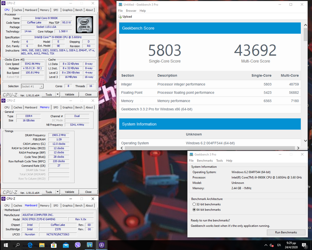Open File Explorer from the taskbar
This screenshot has height=250, width=312.
pyautogui.click(x=42, y=245)
